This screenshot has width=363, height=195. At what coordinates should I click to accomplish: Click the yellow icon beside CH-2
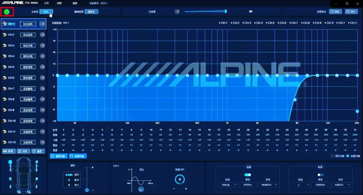(5, 35)
